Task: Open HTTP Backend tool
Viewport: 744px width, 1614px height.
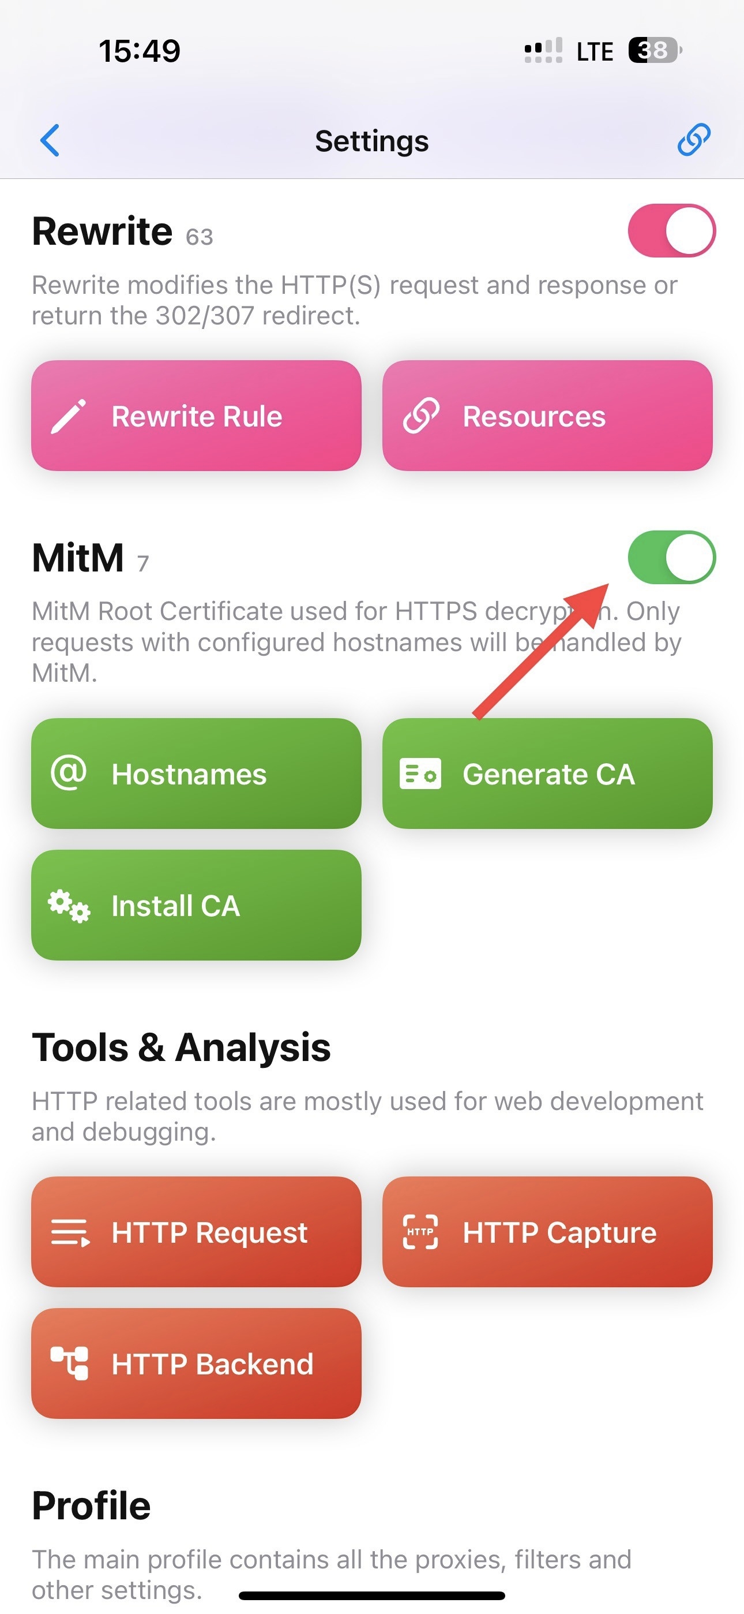Action: (x=196, y=1363)
